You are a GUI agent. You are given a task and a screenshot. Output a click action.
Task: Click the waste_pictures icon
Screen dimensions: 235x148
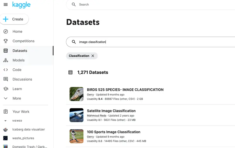coord(5,138)
